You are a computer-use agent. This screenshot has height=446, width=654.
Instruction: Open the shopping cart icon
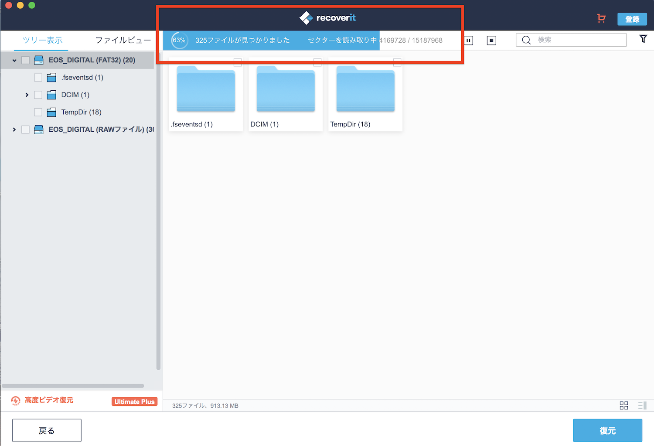(602, 18)
